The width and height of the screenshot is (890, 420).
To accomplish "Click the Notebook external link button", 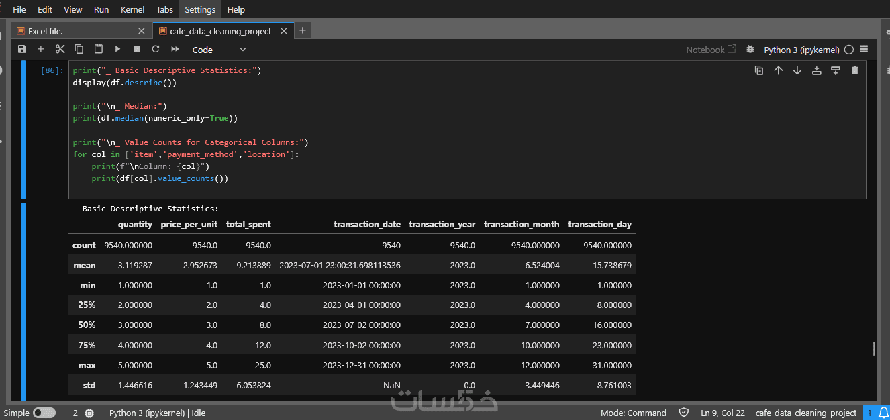I will pyautogui.click(x=711, y=50).
